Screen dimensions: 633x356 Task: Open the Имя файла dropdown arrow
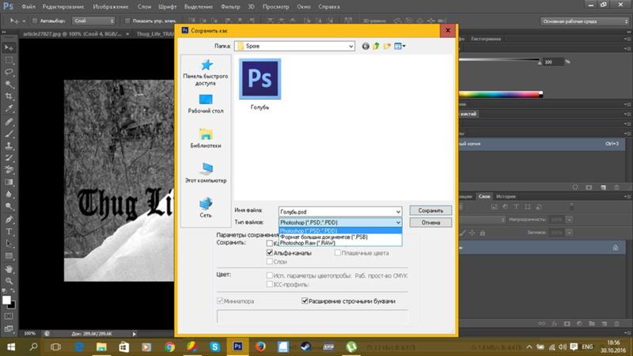pos(398,211)
